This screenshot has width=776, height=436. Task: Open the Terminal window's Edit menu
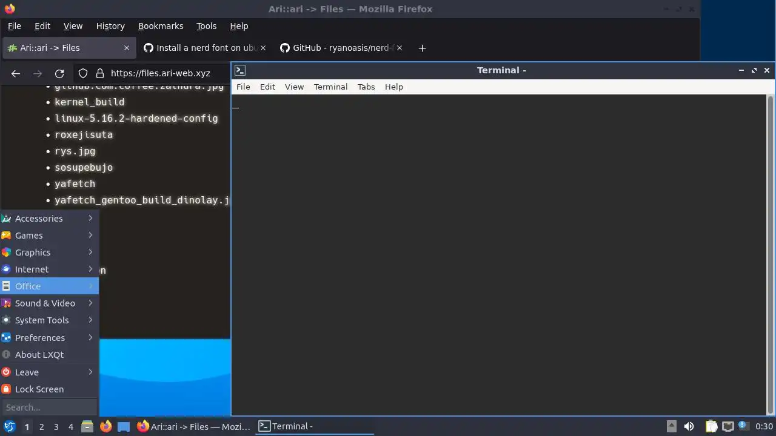click(267, 87)
